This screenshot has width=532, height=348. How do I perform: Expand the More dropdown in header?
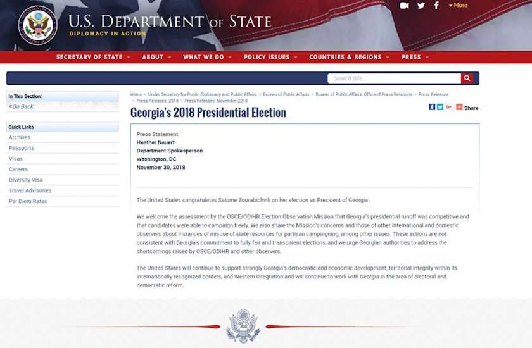point(459,6)
